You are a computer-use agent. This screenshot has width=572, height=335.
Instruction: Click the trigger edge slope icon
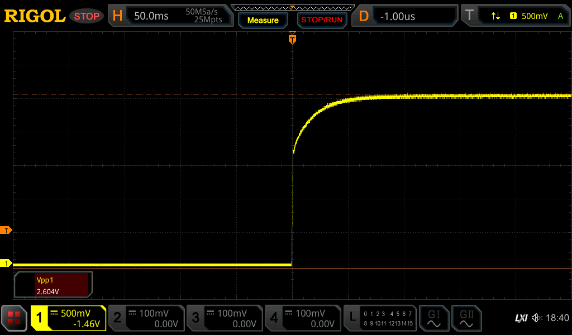(495, 16)
